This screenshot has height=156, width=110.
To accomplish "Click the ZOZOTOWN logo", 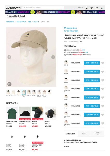I will tap(13, 8).
